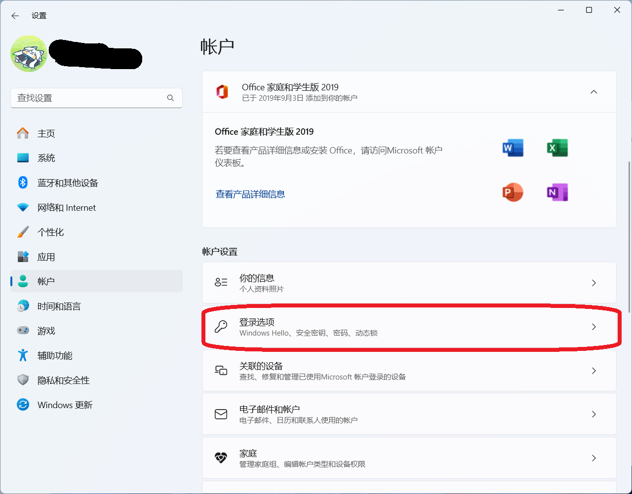Open 游戏 settings

pos(96,331)
